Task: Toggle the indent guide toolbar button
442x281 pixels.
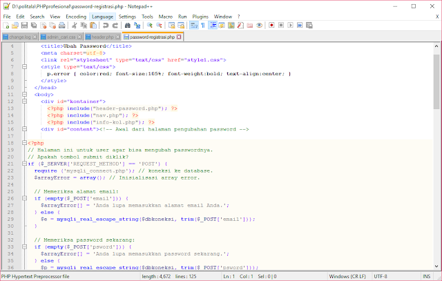Action: (x=213, y=26)
